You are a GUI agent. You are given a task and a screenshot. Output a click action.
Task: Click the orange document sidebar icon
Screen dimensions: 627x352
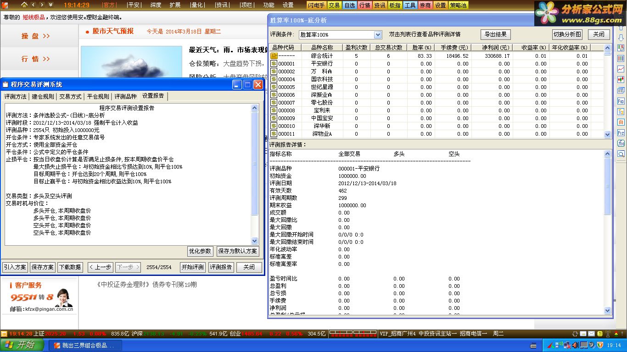pyautogui.click(x=621, y=122)
